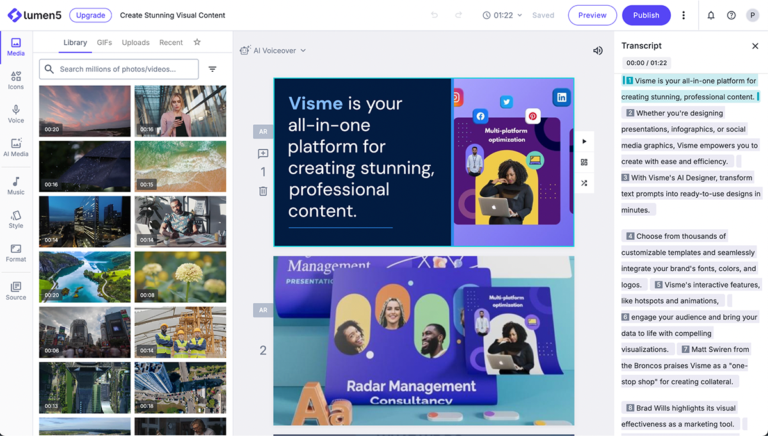Open media search filter options
This screenshot has width=768, height=436.
(212, 69)
